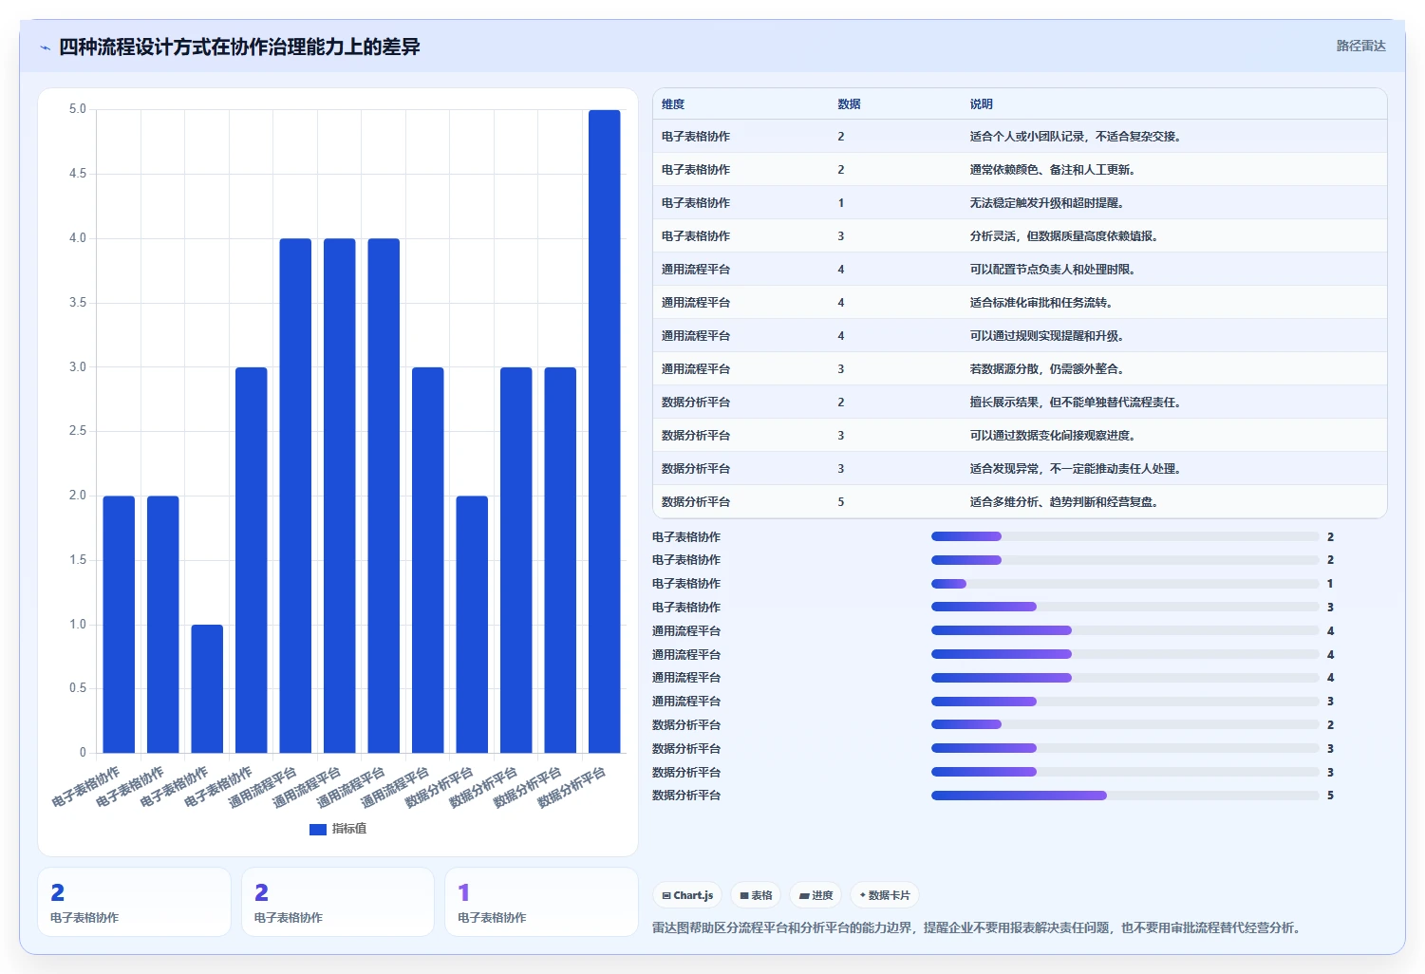Image resolution: width=1425 pixels, height=974 pixels.
Task: Select row 通常依赖颜色、备注和人工更新。
Action: point(1020,170)
